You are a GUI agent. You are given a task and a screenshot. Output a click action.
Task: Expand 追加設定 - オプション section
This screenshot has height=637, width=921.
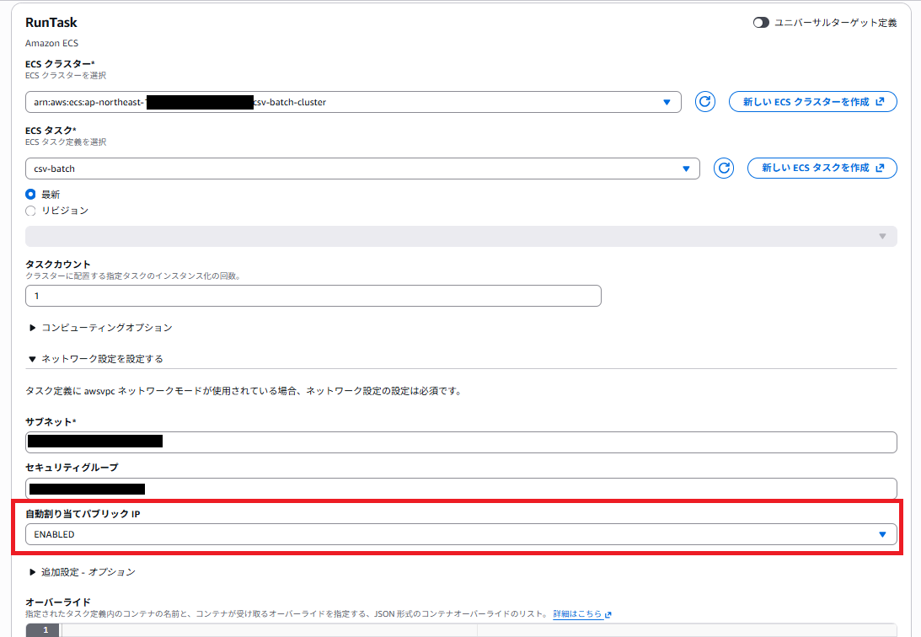83,572
